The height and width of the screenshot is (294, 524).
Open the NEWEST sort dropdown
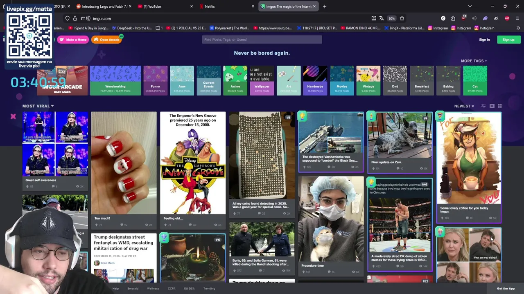coord(464,106)
